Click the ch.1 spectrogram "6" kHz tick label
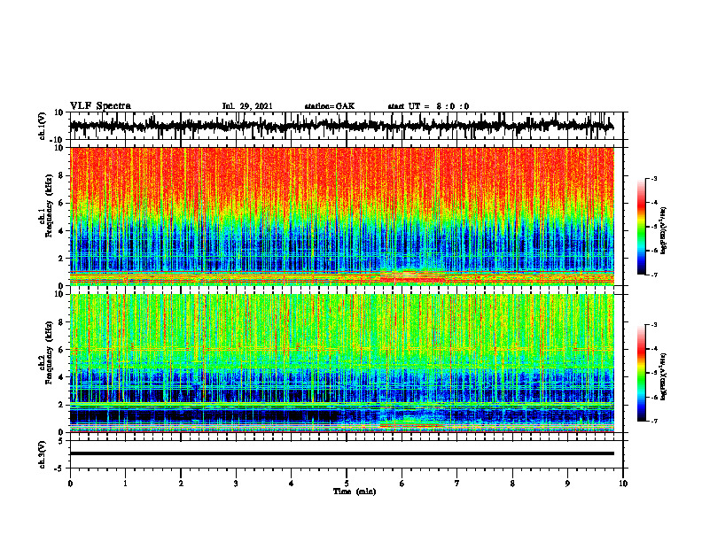702x542 pixels. 62,203
